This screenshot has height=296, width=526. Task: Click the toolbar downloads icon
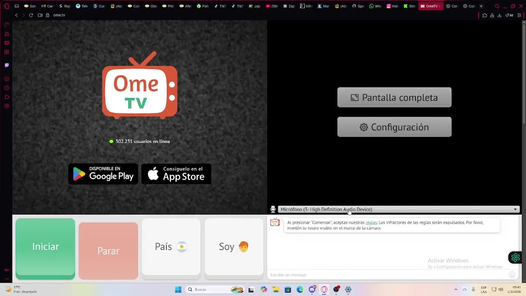point(499,15)
